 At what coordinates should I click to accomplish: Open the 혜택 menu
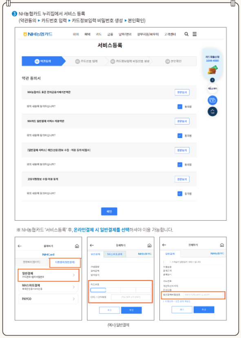(87, 34)
